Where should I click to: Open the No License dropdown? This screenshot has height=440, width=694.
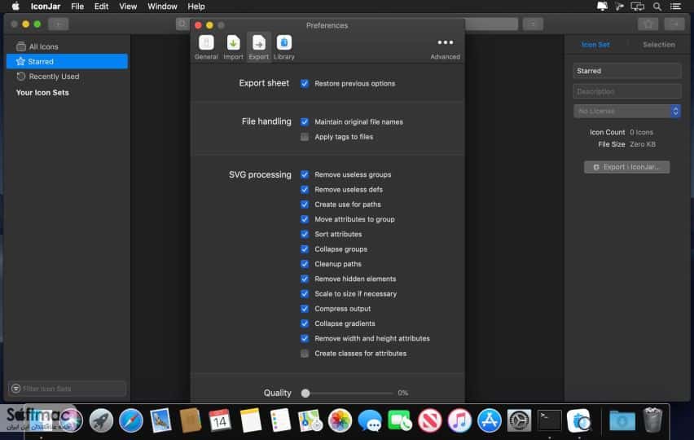click(626, 111)
